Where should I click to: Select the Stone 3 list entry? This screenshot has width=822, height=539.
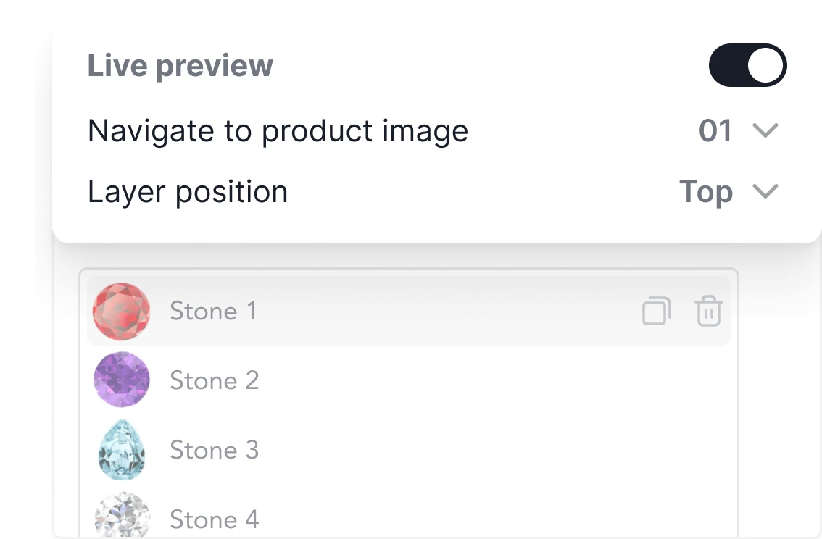[x=215, y=449]
